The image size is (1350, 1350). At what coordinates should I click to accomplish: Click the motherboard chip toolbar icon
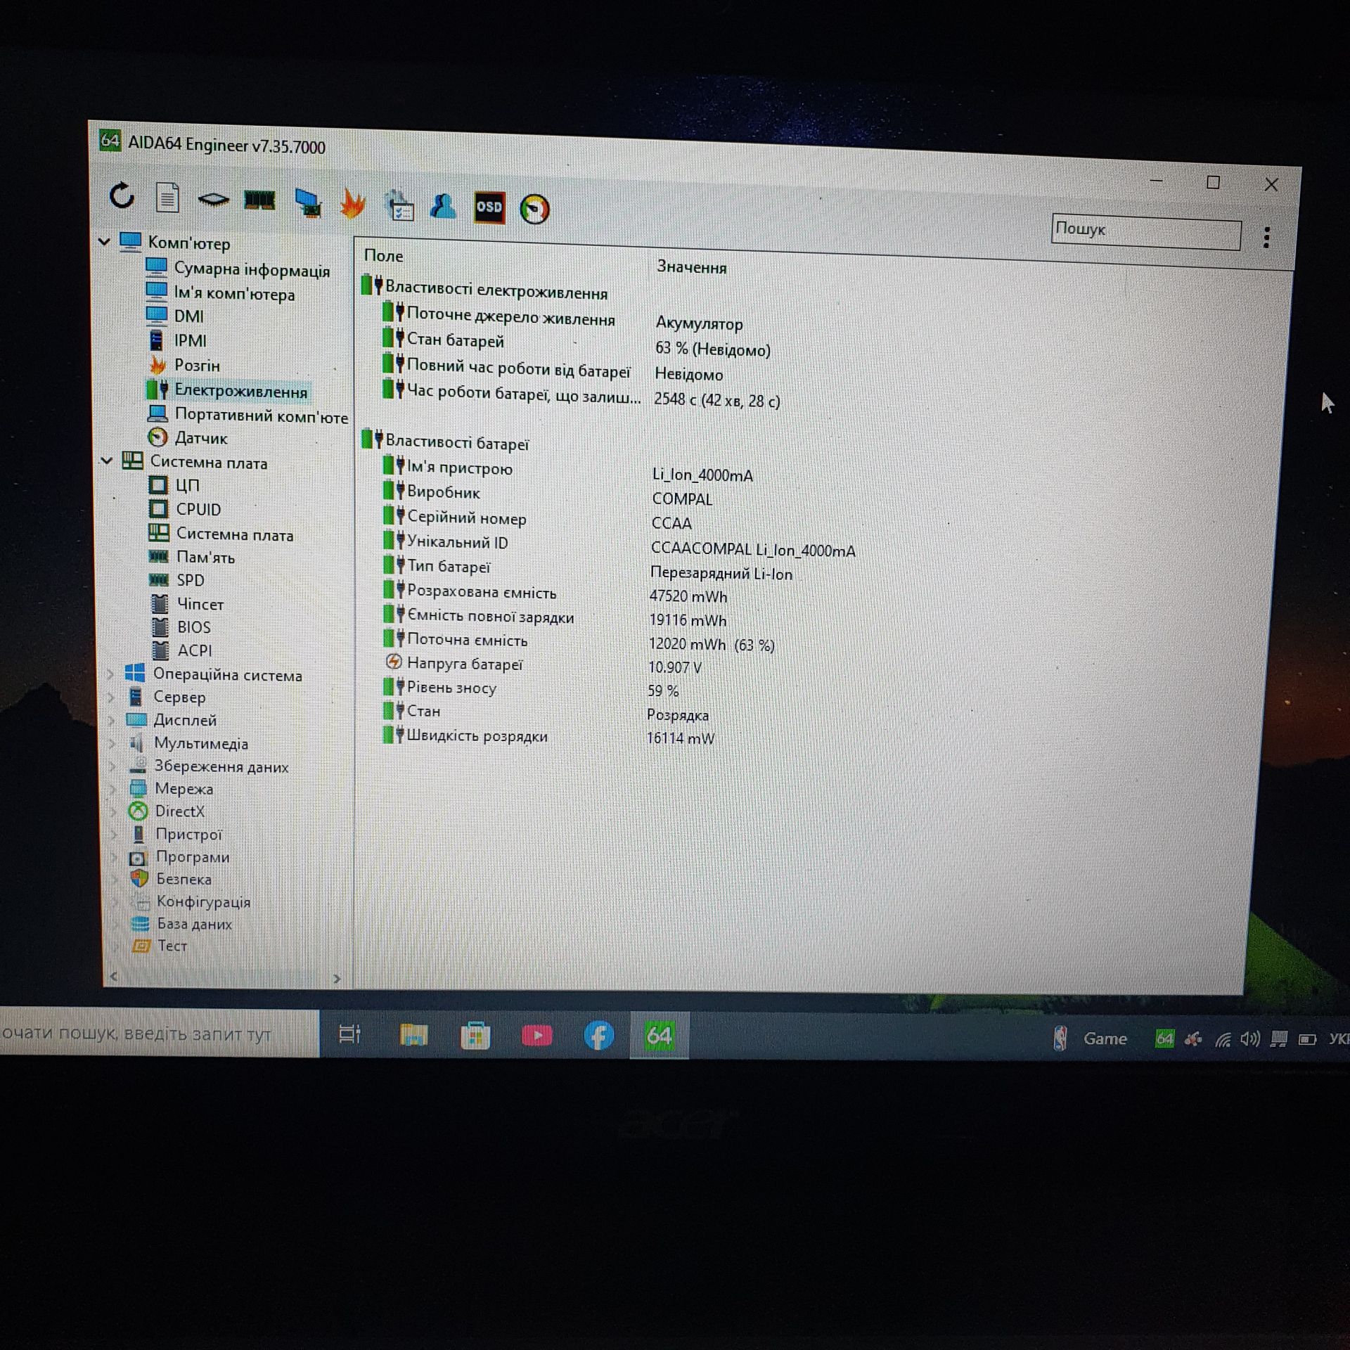click(213, 200)
